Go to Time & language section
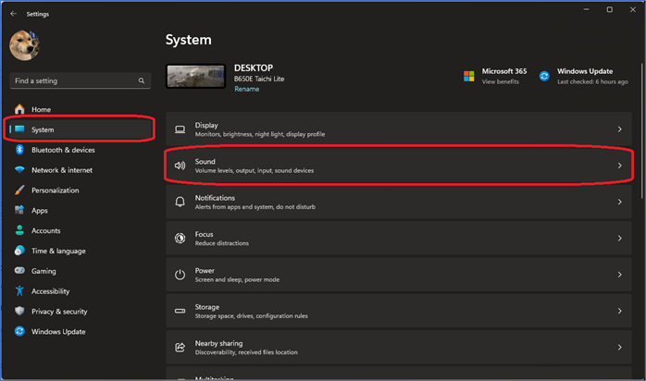 click(57, 252)
